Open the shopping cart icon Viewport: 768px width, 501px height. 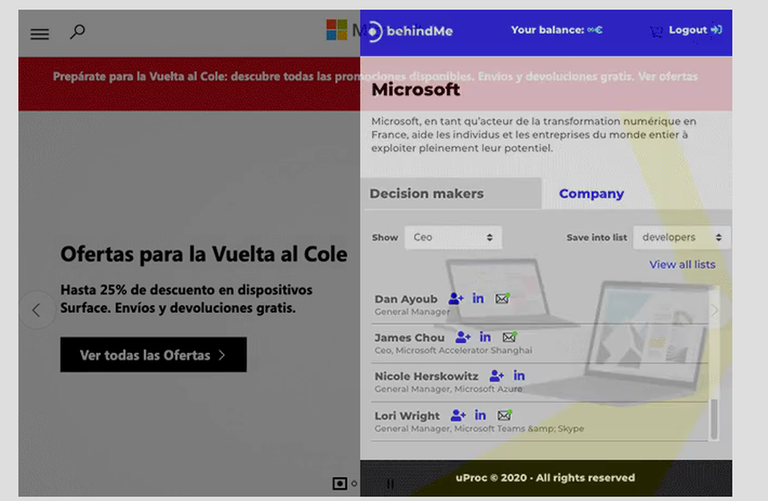tap(657, 32)
